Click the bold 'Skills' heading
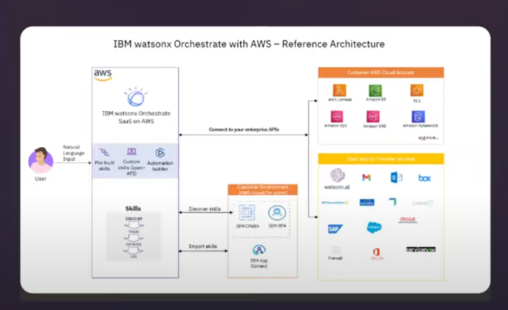The width and height of the screenshot is (508, 310). 133,209
